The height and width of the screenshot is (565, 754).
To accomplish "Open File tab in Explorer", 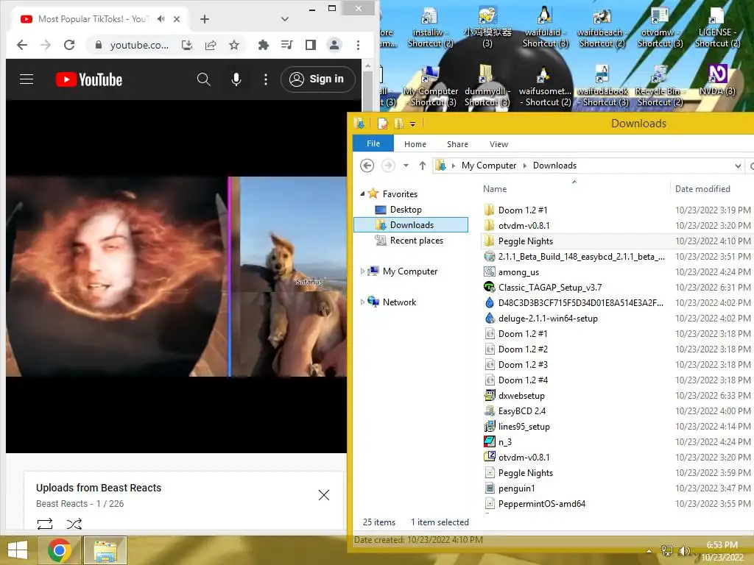I will tap(373, 143).
